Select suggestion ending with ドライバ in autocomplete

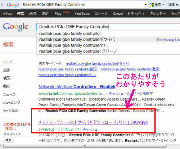[x=108, y=40]
